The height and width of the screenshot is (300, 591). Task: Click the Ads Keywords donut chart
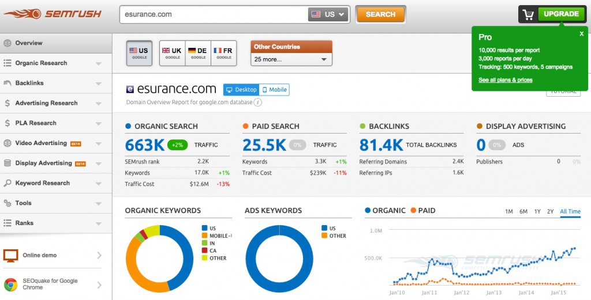point(279,259)
